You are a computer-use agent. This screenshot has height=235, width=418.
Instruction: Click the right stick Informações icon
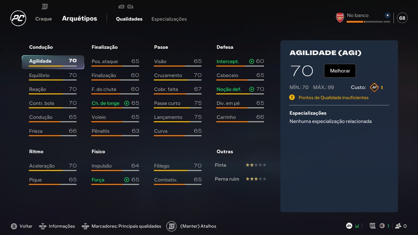[x=42, y=226]
